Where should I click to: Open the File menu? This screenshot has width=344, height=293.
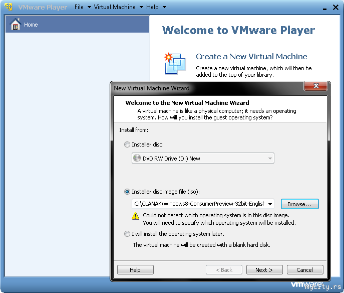coord(79,7)
